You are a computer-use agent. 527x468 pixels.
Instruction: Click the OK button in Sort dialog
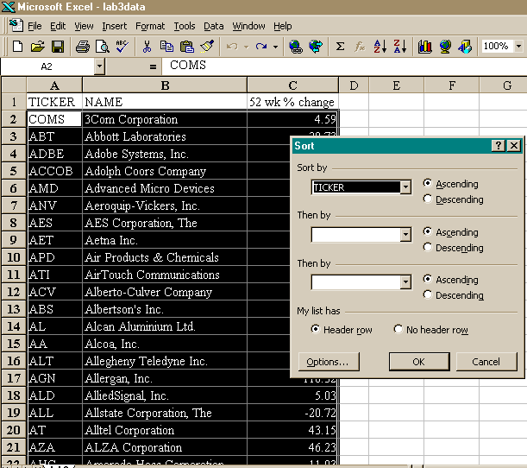coord(418,362)
